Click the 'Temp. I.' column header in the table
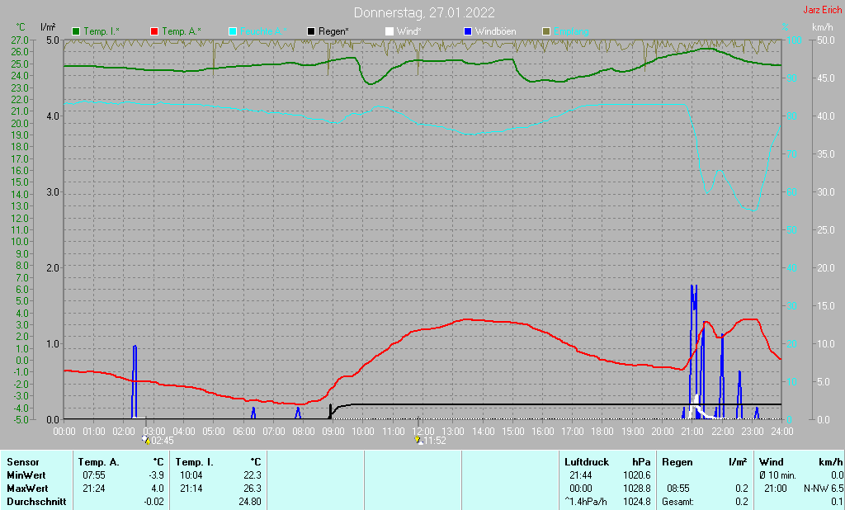 point(195,462)
